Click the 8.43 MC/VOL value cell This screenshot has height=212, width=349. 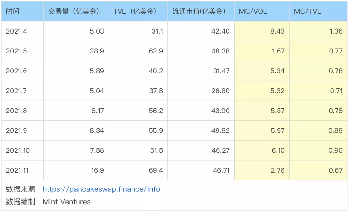(x=262, y=31)
